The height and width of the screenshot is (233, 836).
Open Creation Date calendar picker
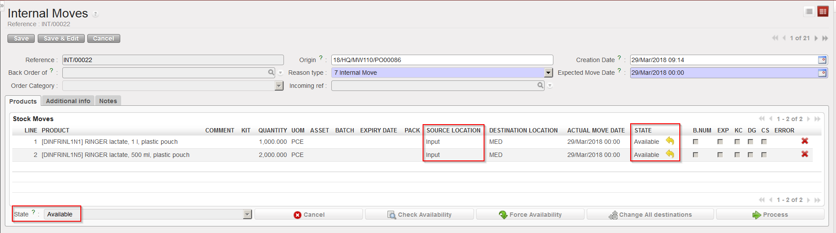[x=822, y=60]
